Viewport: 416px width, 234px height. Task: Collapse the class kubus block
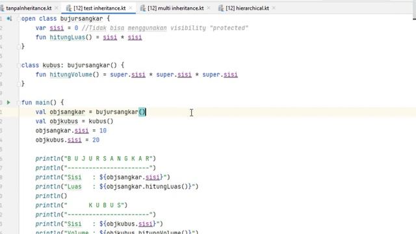(18, 65)
